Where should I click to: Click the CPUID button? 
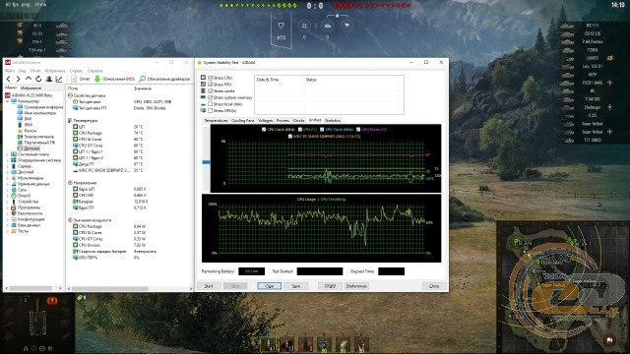[330, 286]
